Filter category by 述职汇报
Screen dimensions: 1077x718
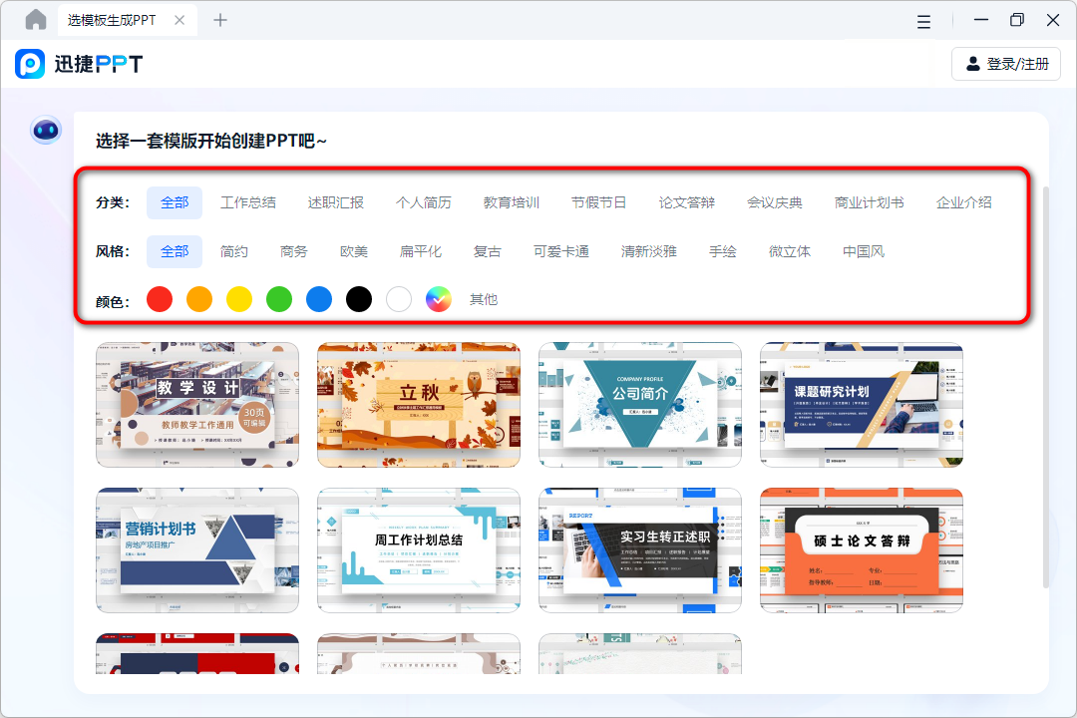pos(336,202)
